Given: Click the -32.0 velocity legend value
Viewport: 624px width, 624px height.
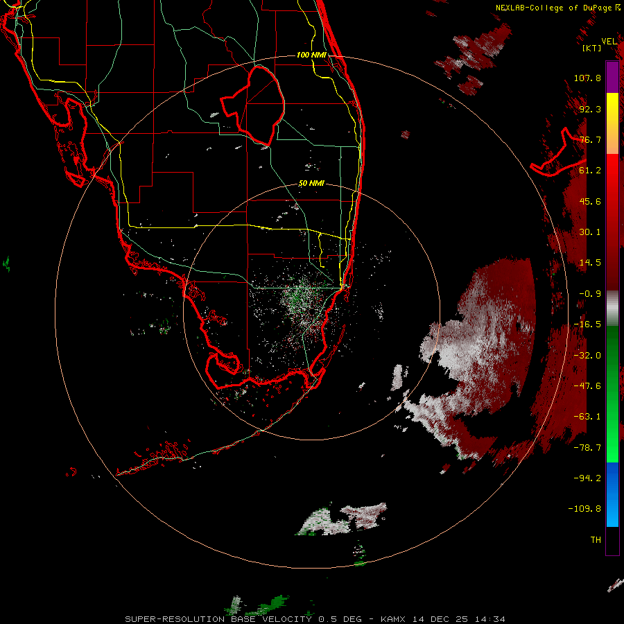Looking at the screenshot, I should [x=587, y=356].
